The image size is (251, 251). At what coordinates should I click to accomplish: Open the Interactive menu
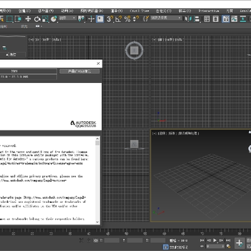click(208, 11)
